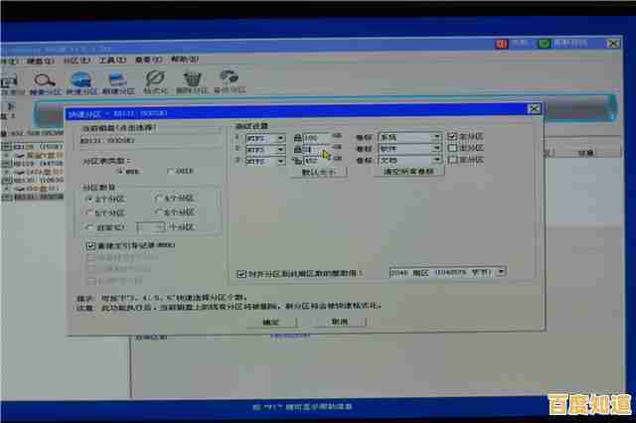Open the 2048 sectors alignment dropdown
Viewport: 636px width, 423px height.
point(500,271)
